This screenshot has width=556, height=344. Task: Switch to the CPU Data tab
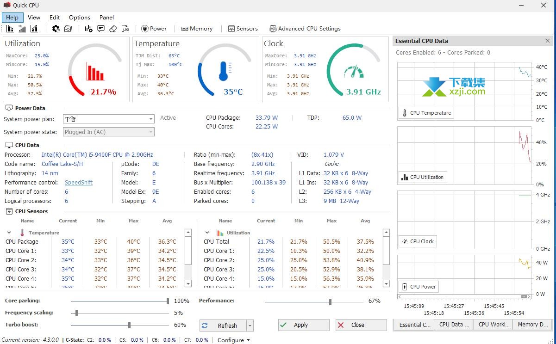click(454, 325)
